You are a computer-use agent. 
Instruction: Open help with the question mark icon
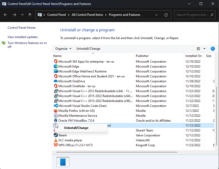tap(213, 49)
